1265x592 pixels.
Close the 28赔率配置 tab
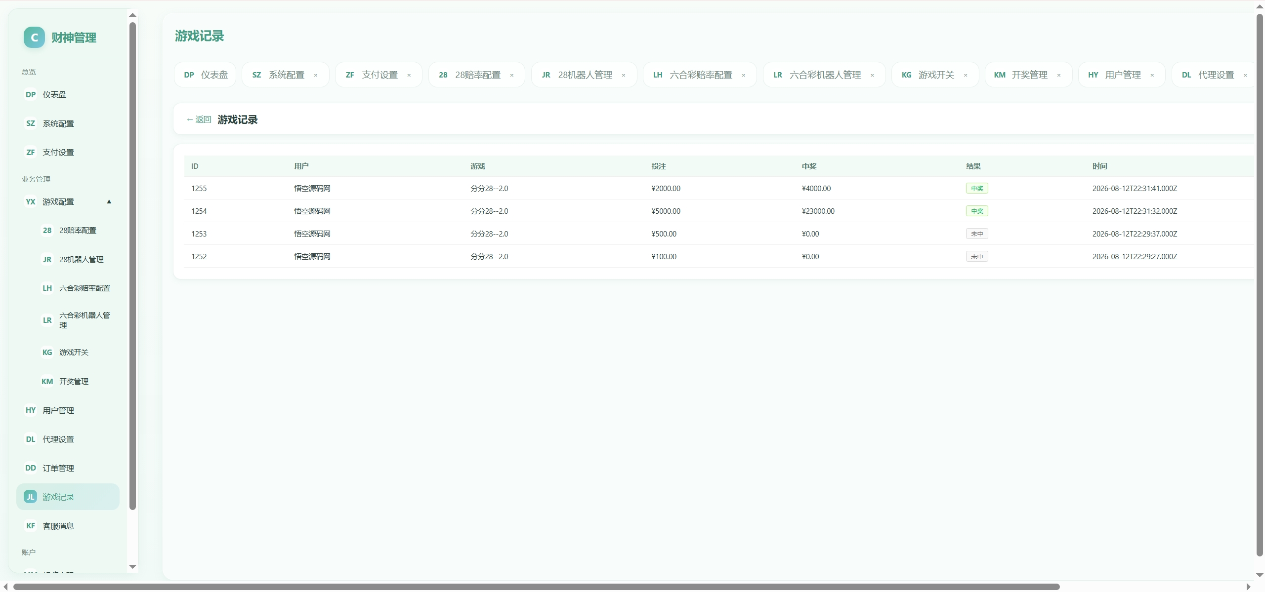[x=512, y=75]
